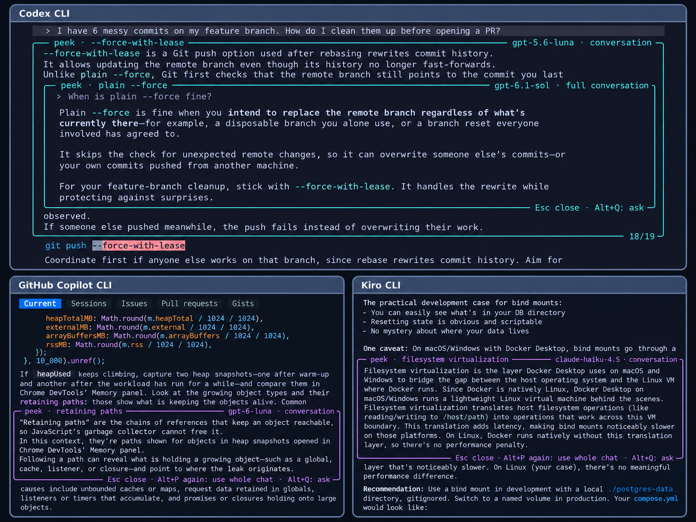Click 'Esc close' in the plain --force peek

(557, 208)
